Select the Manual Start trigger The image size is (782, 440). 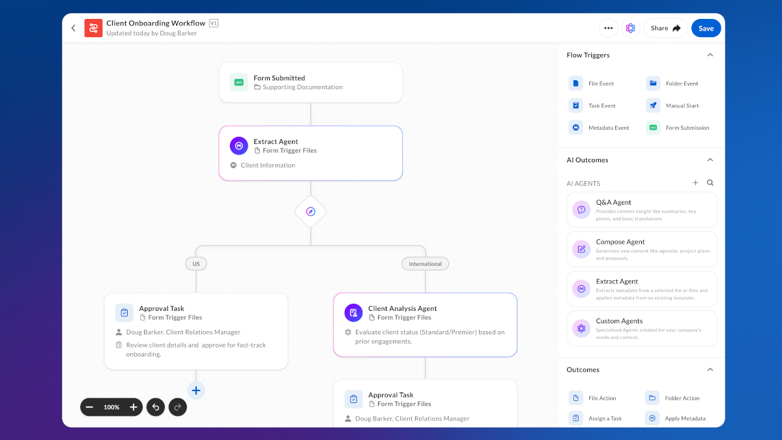pos(673,106)
